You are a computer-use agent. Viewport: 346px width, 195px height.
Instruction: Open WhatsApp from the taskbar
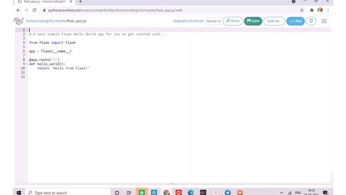click(154, 193)
